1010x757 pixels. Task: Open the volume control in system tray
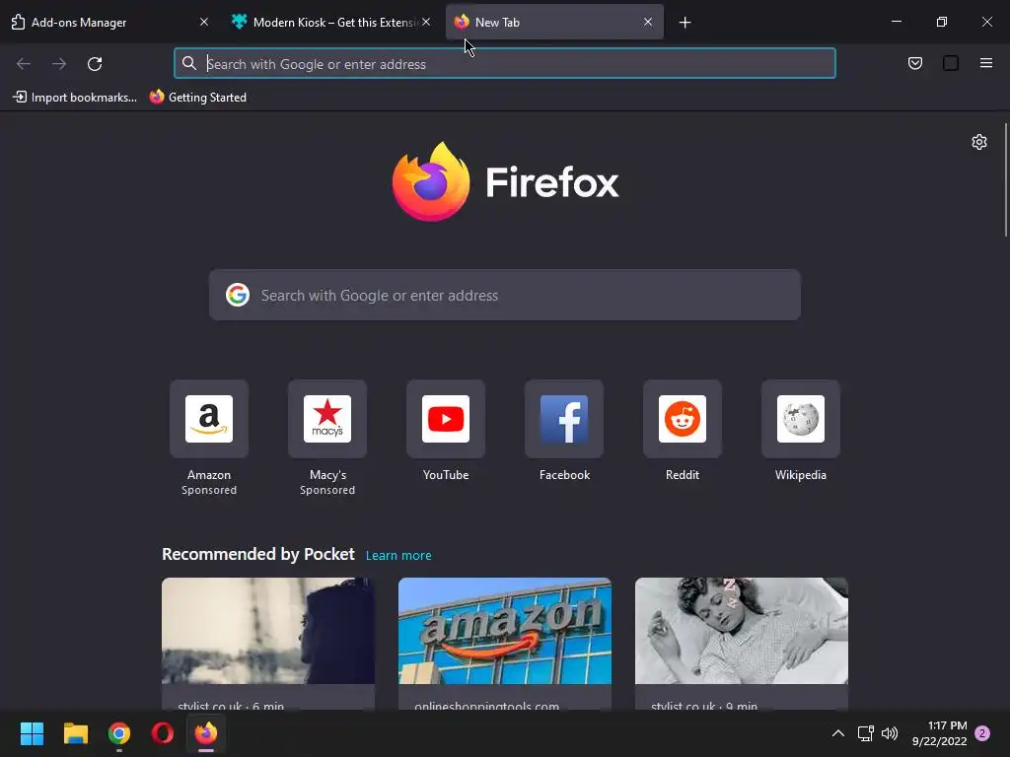pyautogui.click(x=890, y=733)
